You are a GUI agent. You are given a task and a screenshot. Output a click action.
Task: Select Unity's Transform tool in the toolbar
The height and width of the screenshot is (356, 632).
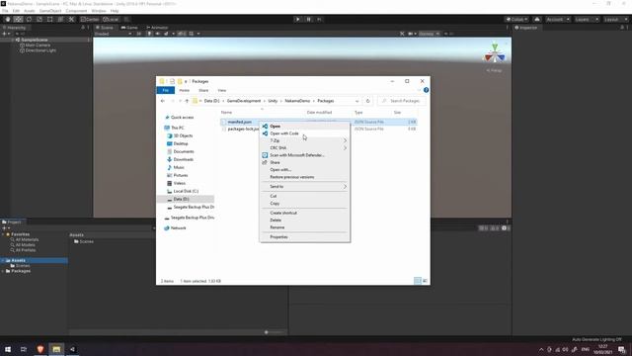(60, 19)
